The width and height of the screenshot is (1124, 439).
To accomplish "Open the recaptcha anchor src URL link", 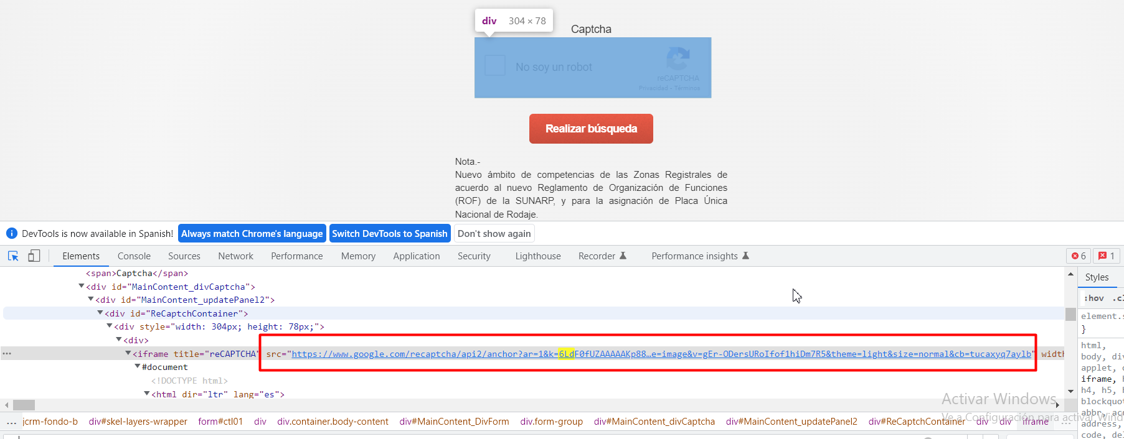I will click(x=660, y=354).
